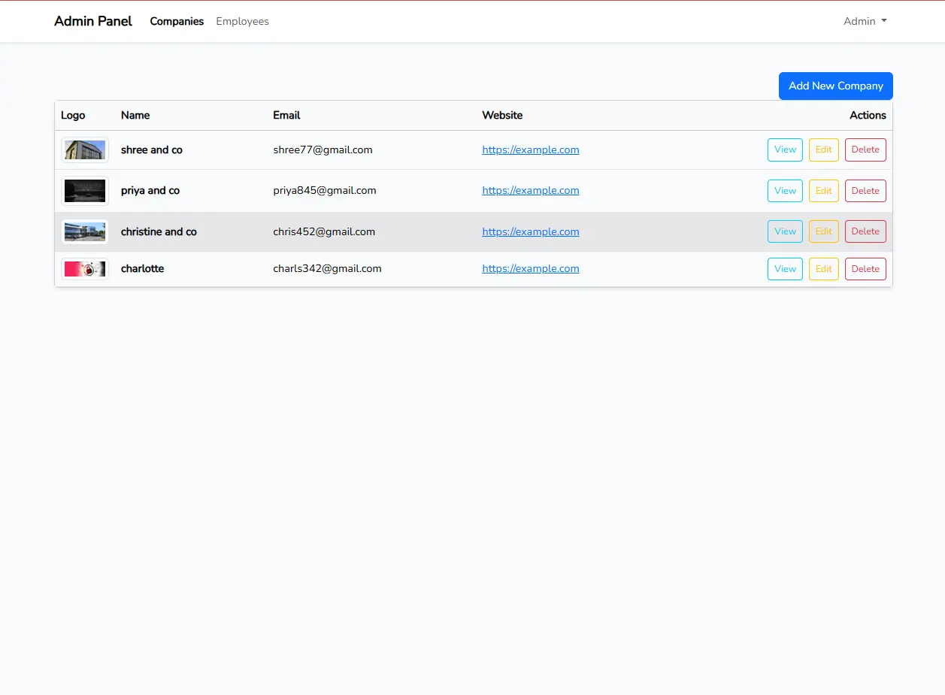View charlotte company details
This screenshot has height=695, width=945.
(x=785, y=269)
